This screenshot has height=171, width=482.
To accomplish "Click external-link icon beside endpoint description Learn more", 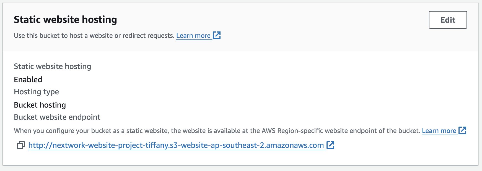I will [462, 130].
